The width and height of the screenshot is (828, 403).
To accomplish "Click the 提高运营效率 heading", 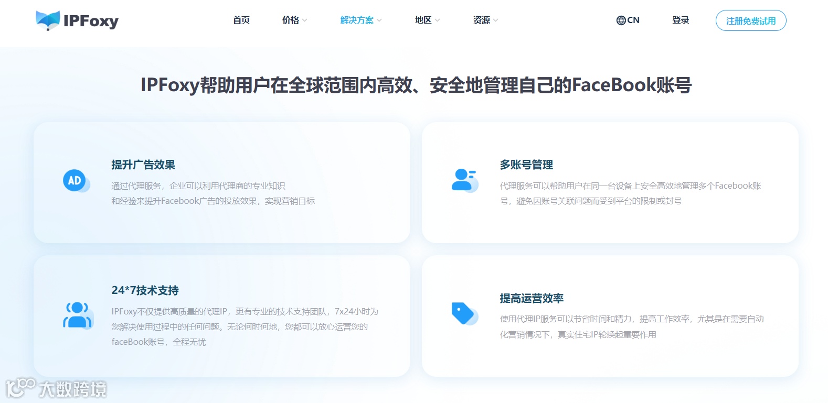I will [532, 298].
